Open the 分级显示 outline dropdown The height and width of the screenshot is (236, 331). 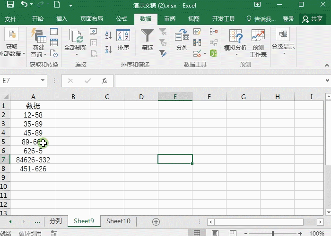coord(283,42)
